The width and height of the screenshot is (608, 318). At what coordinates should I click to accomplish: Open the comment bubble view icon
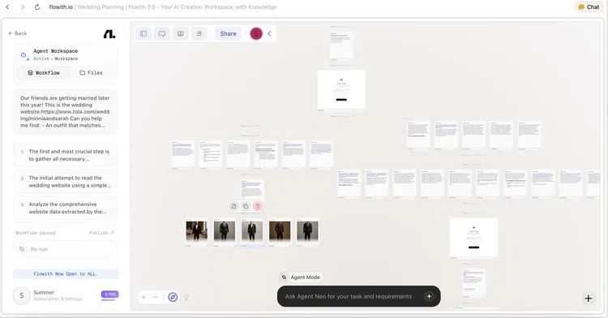(x=161, y=34)
